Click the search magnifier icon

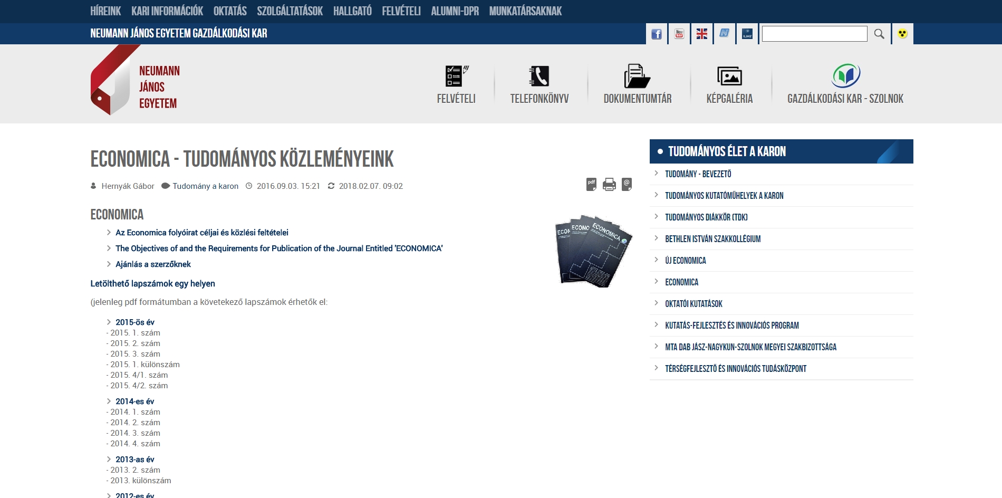(879, 34)
